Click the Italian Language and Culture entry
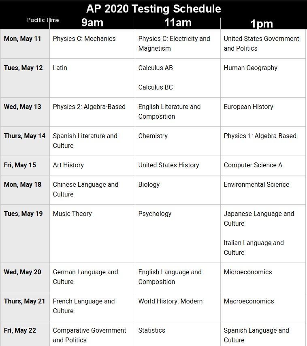Image resolution: width=307 pixels, height=346 pixels. (254, 248)
